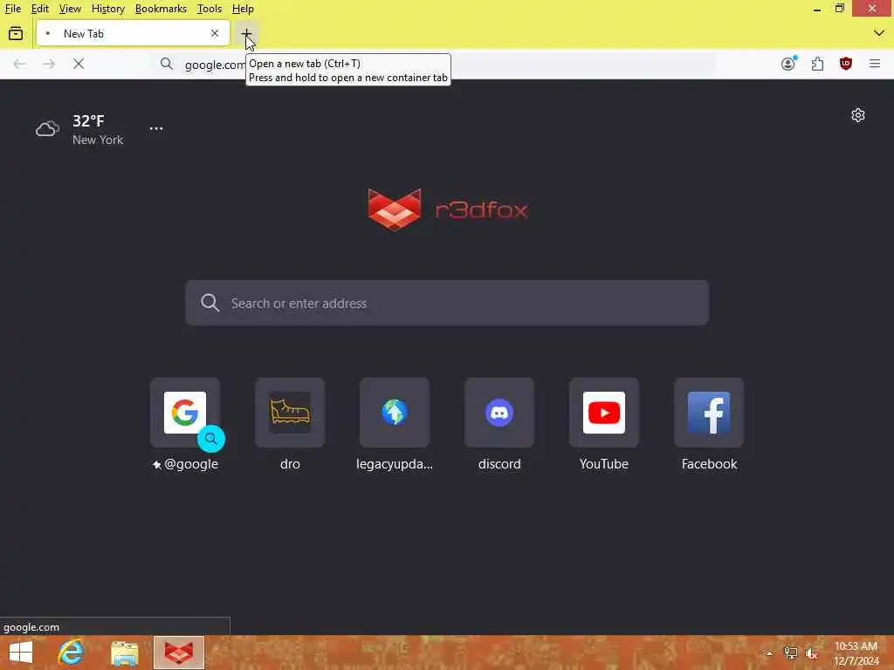Show hidden system tray icons
The image size is (894, 670).
pos(769,653)
